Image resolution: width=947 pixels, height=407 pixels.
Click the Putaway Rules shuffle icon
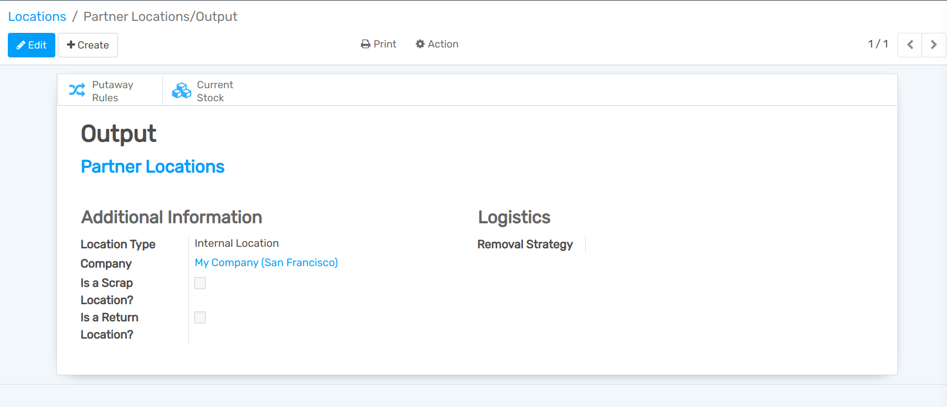tap(77, 90)
